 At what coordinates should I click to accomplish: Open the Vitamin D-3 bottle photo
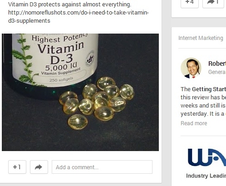click(80, 92)
